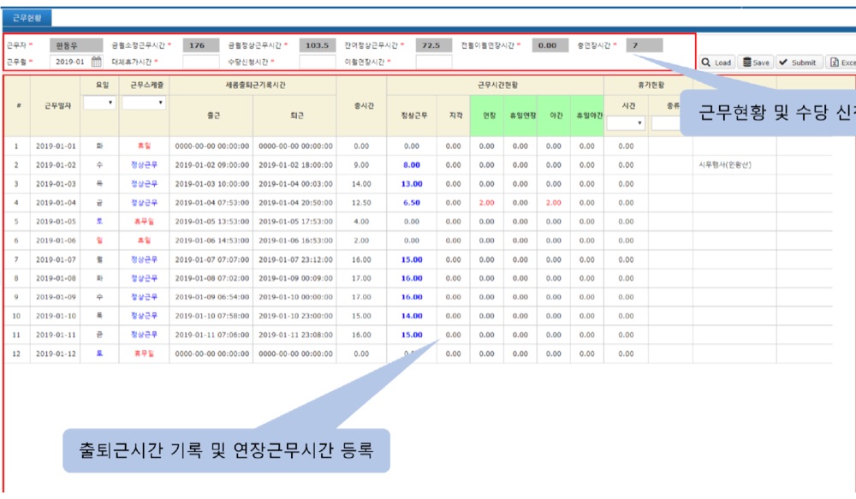The height and width of the screenshot is (499, 856).
Task: Click the 지각 column header
Action: tap(453, 116)
